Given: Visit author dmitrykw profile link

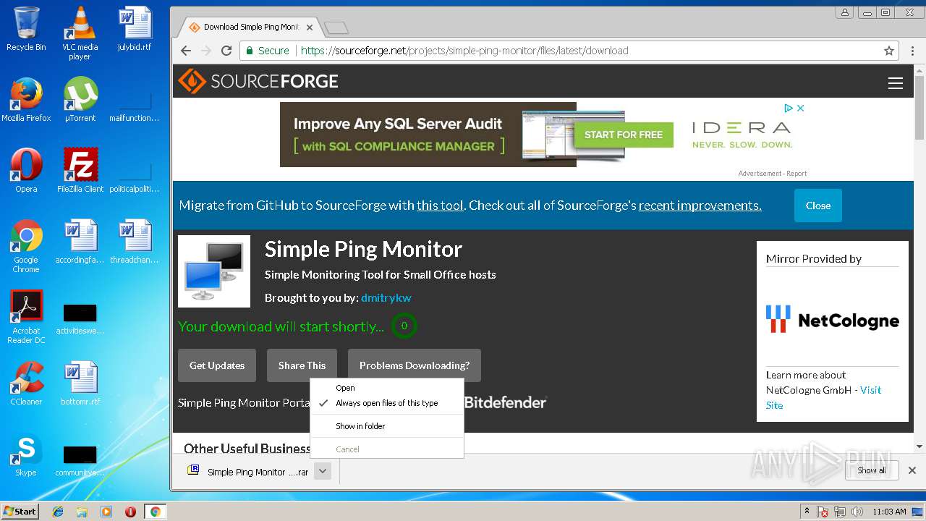Looking at the screenshot, I should 386,297.
